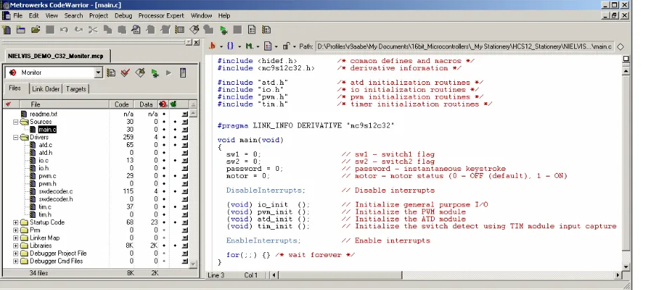The image size is (645, 290).
Task: Open the Project menu
Action: [x=98, y=15]
